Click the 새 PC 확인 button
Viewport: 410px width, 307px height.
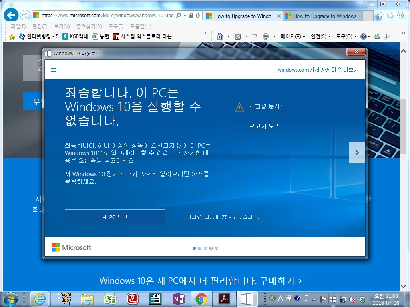pos(115,217)
